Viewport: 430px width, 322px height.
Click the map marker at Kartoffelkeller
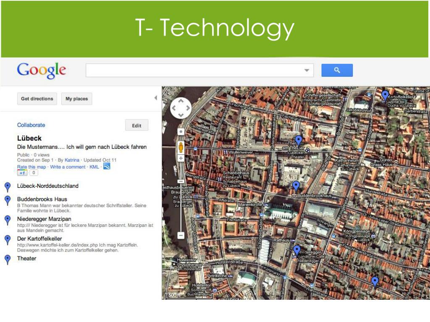click(x=385, y=96)
